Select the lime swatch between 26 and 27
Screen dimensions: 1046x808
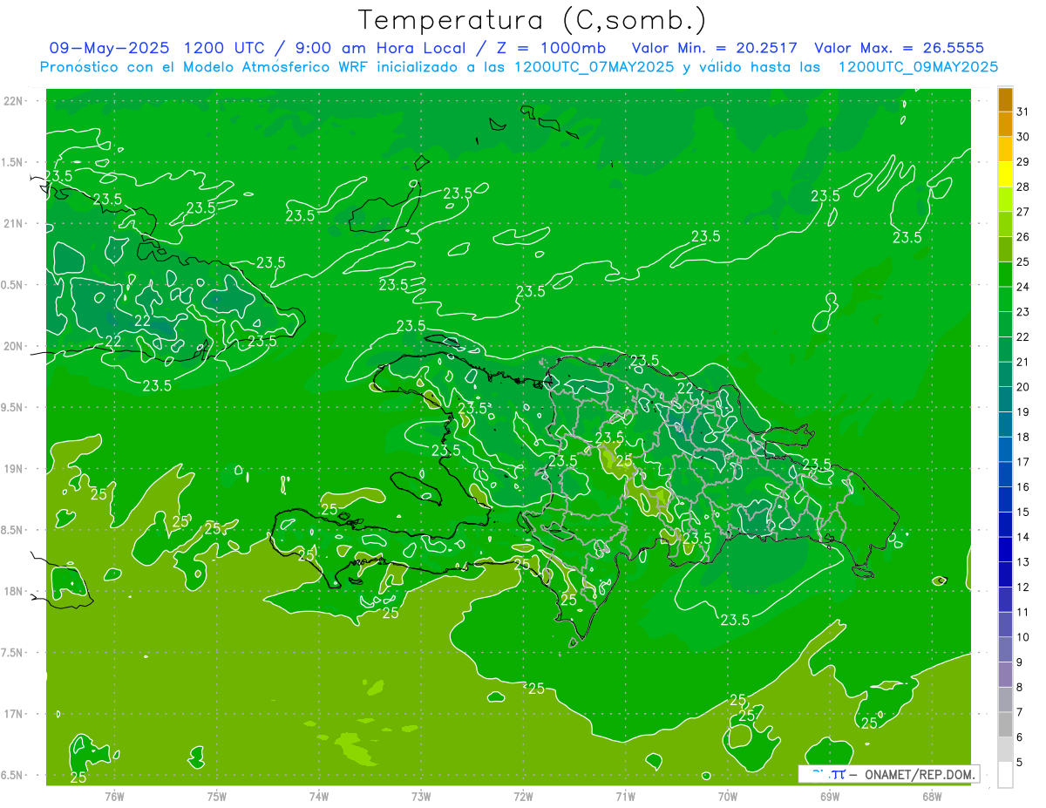pyautogui.click(x=1005, y=224)
